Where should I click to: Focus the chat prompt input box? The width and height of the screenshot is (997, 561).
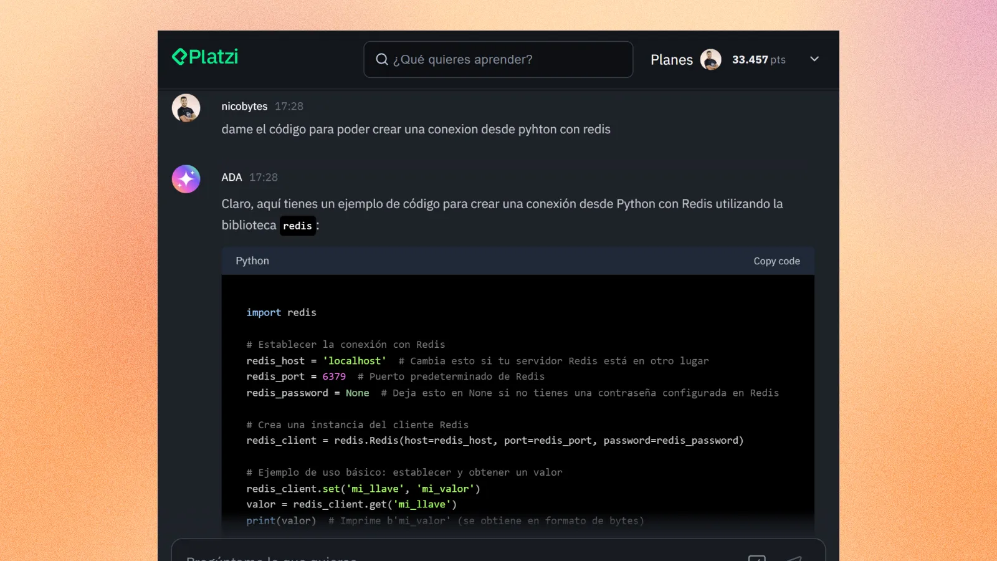coord(498,550)
